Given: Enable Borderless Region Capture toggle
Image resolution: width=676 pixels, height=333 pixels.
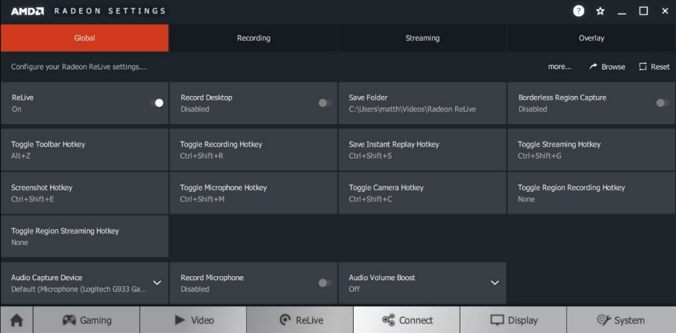Looking at the screenshot, I should [x=662, y=103].
